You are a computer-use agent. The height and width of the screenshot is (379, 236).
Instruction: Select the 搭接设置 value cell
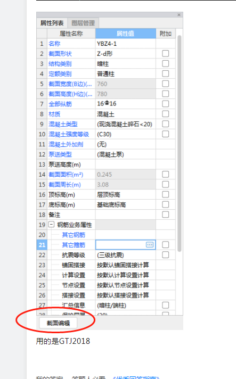pos(126,295)
